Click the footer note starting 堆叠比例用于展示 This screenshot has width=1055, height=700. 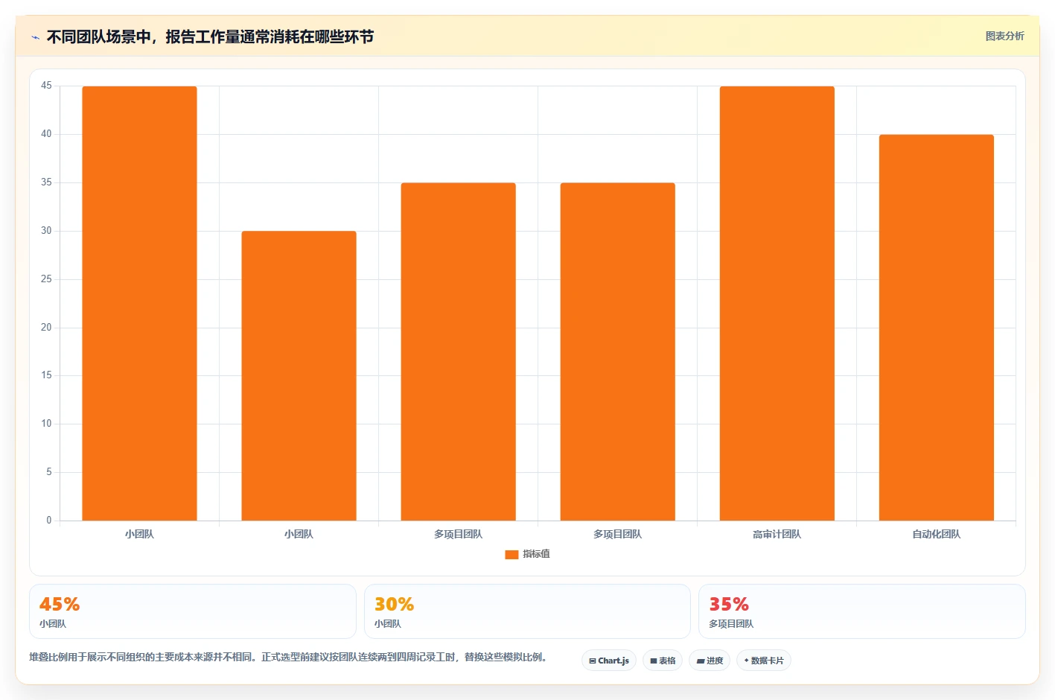(x=289, y=657)
